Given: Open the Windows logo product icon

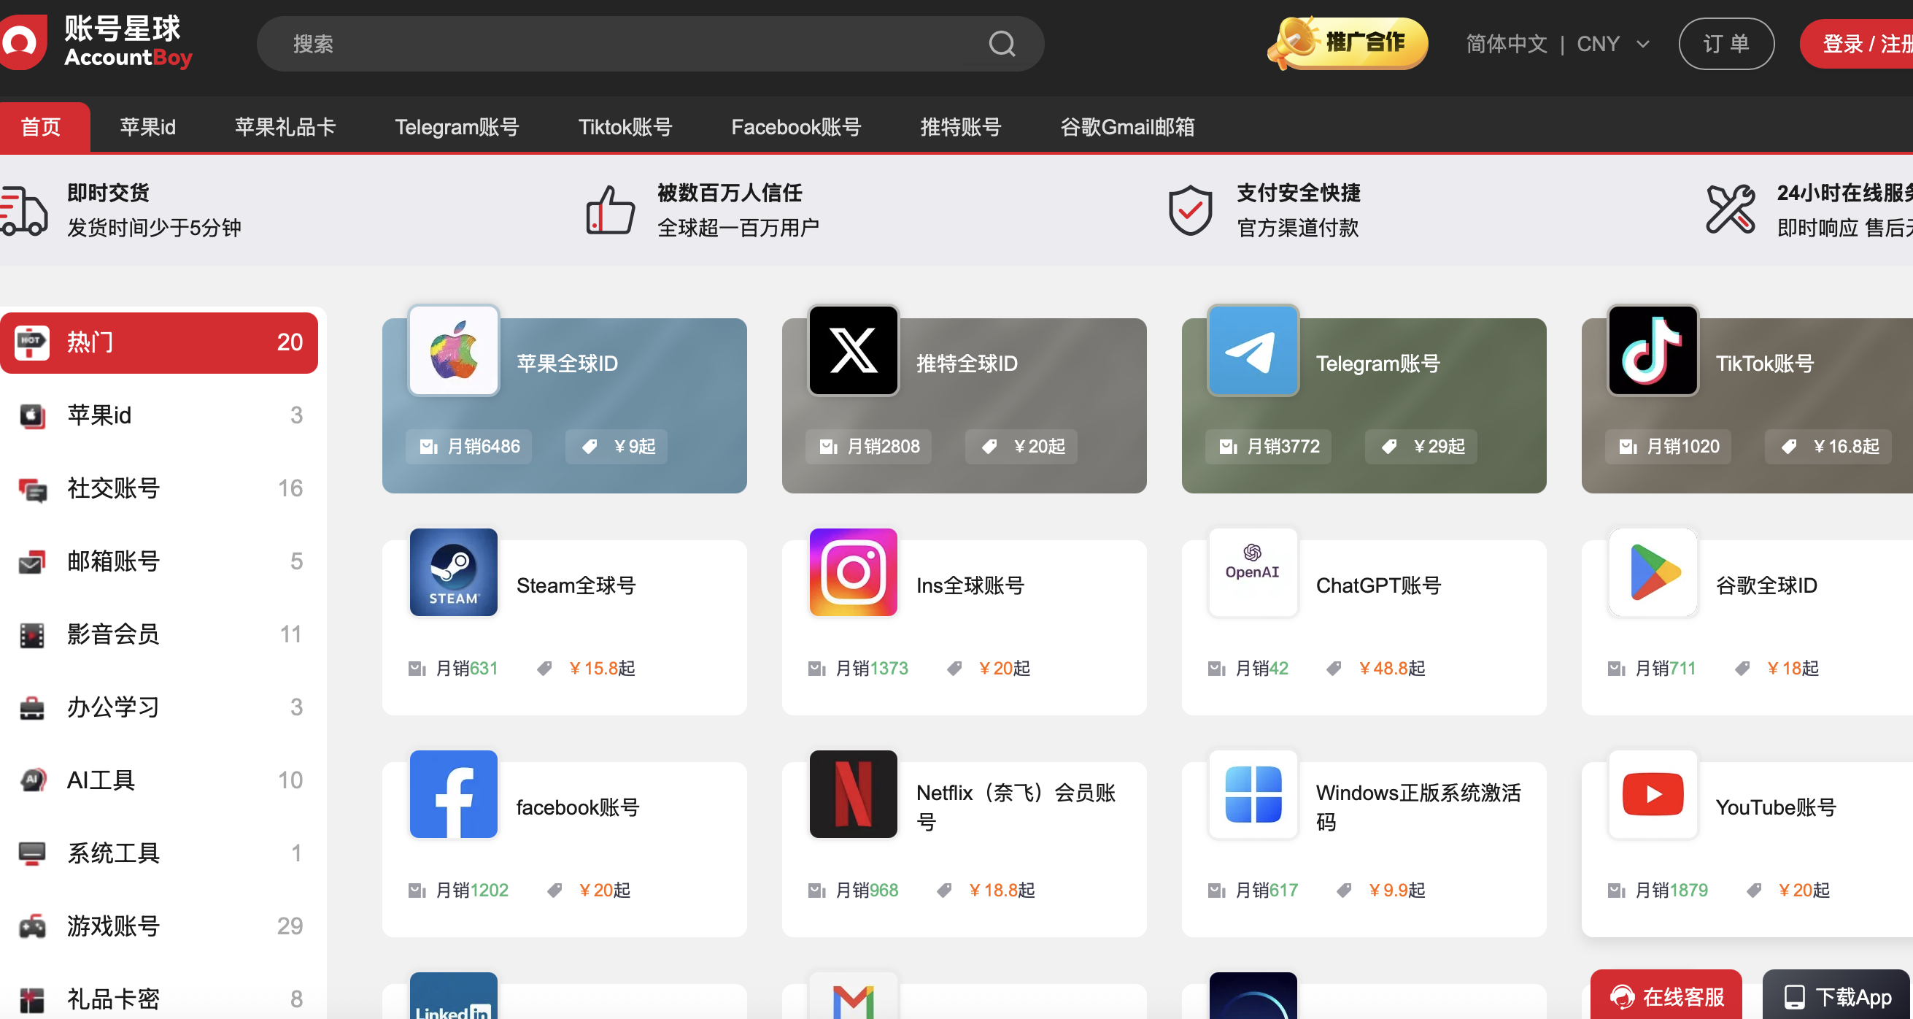Looking at the screenshot, I should 1252,794.
